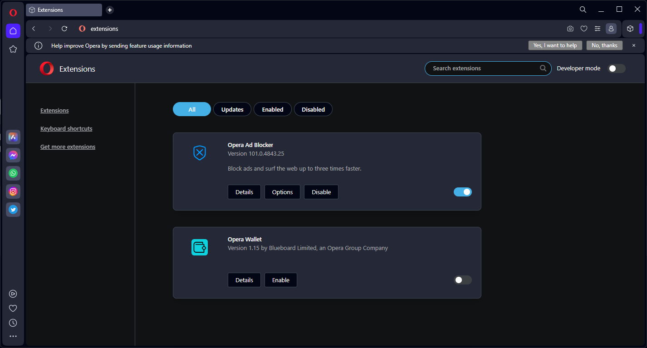The width and height of the screenshot is (647, 348).
Task: Switch to the Enabled filter tab
Action: [x=273, y=109]
